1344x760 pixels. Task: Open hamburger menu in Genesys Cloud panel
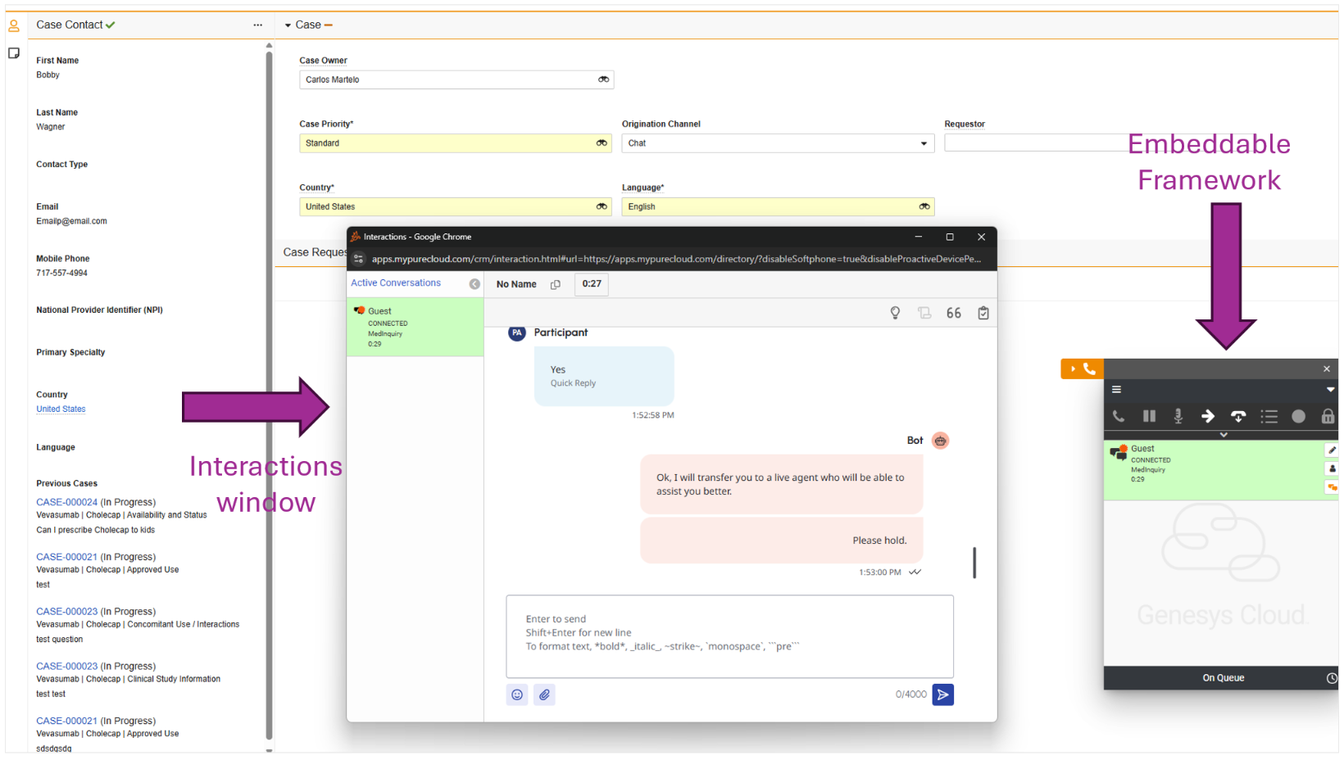[x=1116, y=390]
